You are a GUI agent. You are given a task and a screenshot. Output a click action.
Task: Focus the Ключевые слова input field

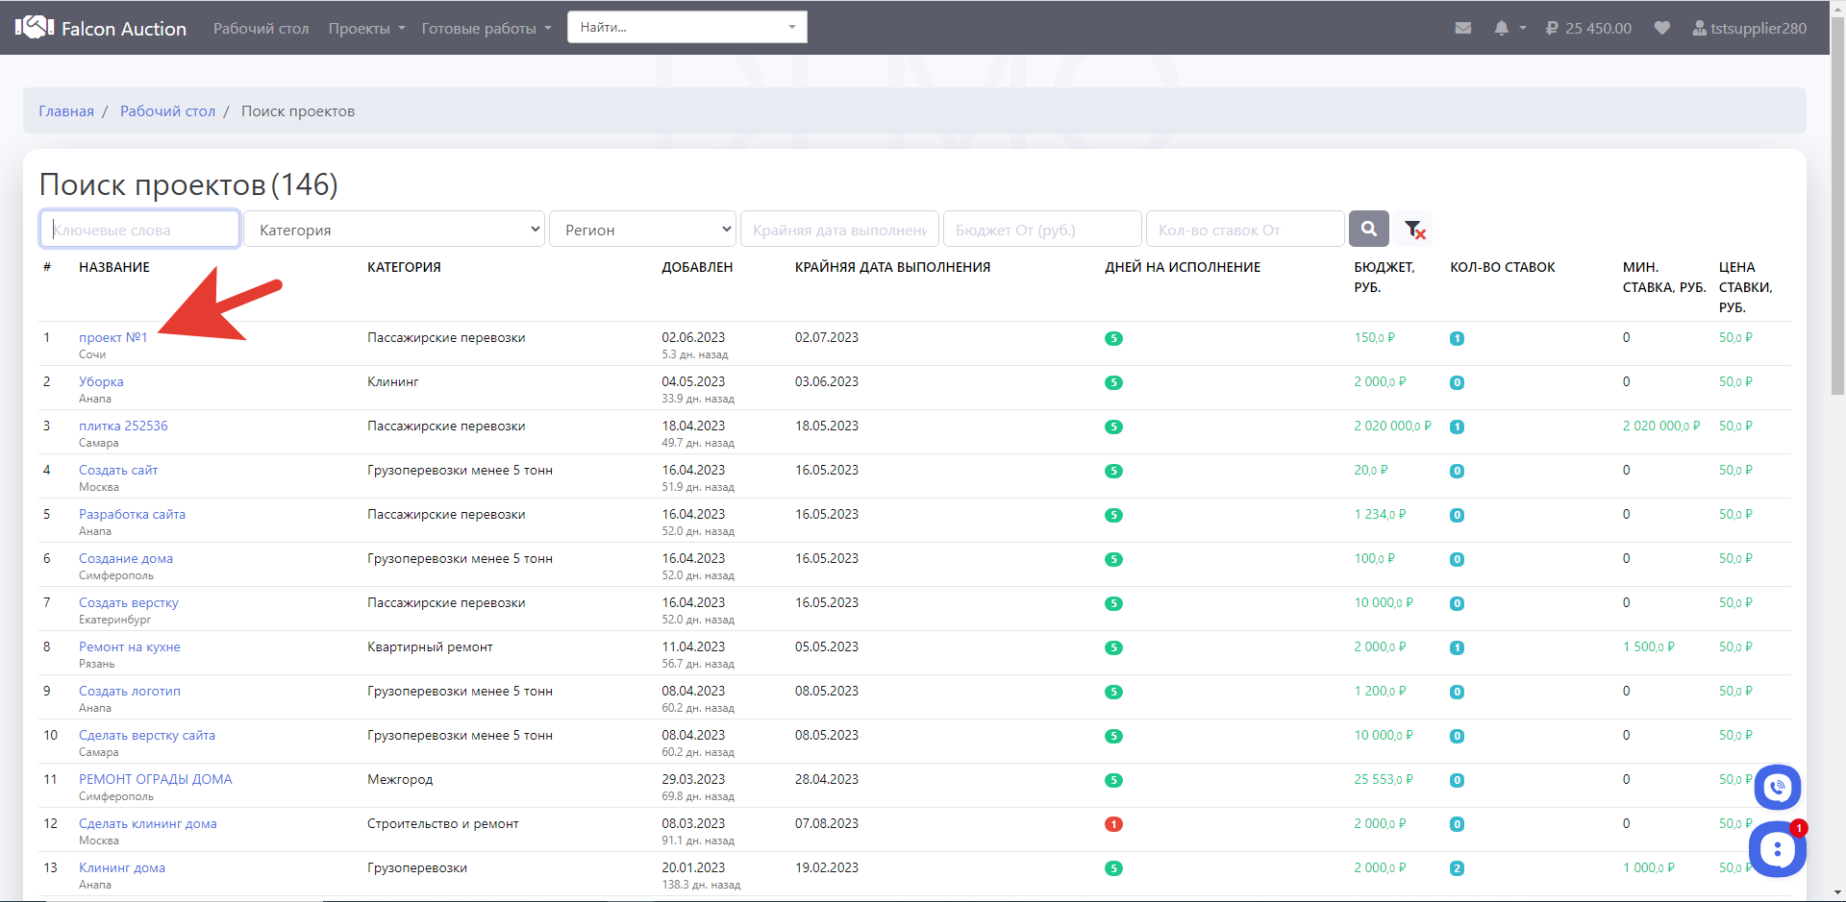(x=140, y=230)
